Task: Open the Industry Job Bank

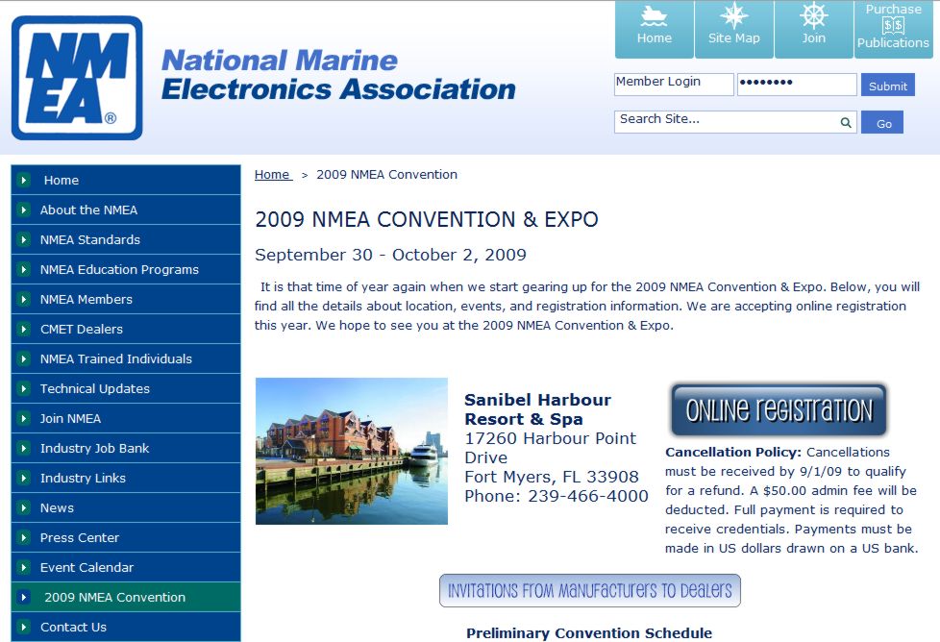Action: pos(126,448)
